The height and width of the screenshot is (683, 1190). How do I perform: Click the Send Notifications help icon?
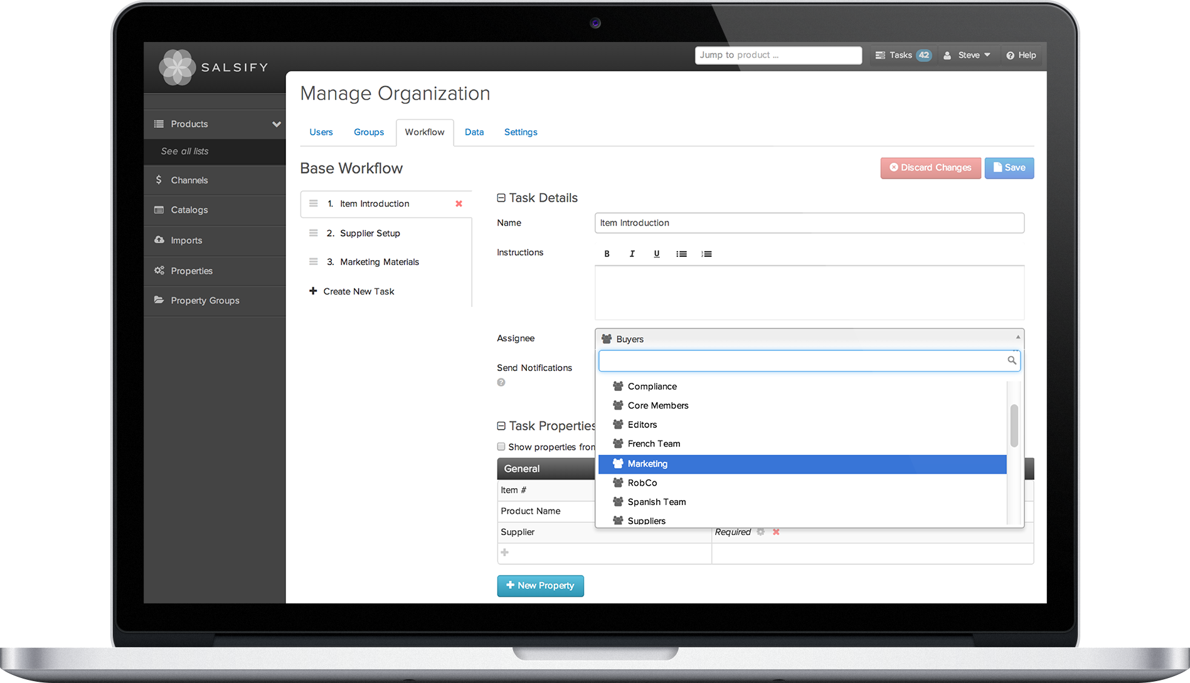501,382
